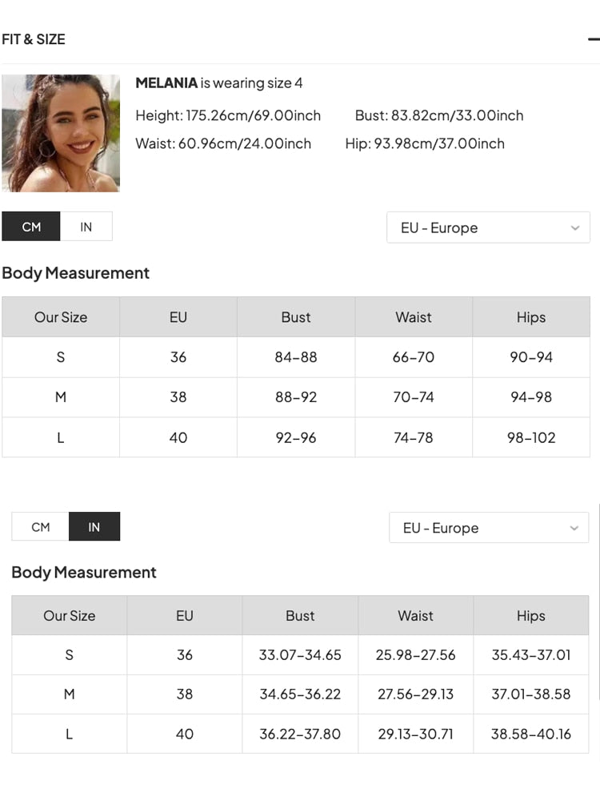Click the FIT & SIZE heading
Screen dimensions: 600x801
[x=34, y=39]
